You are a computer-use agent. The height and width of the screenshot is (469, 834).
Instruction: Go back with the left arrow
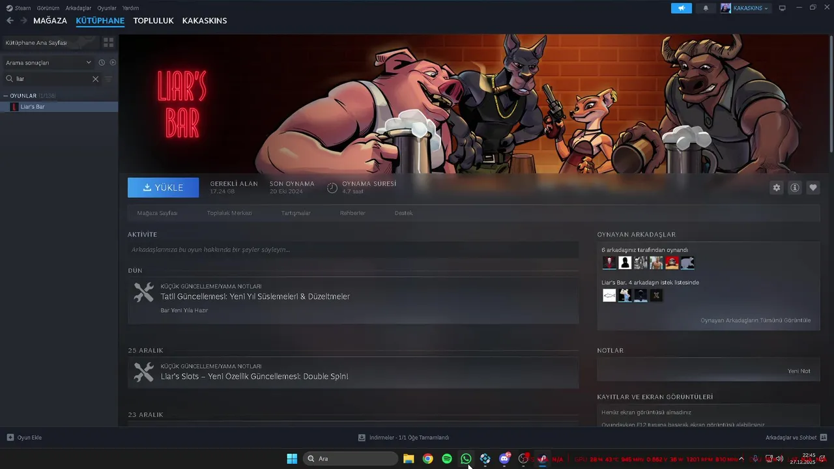(10, 21)
